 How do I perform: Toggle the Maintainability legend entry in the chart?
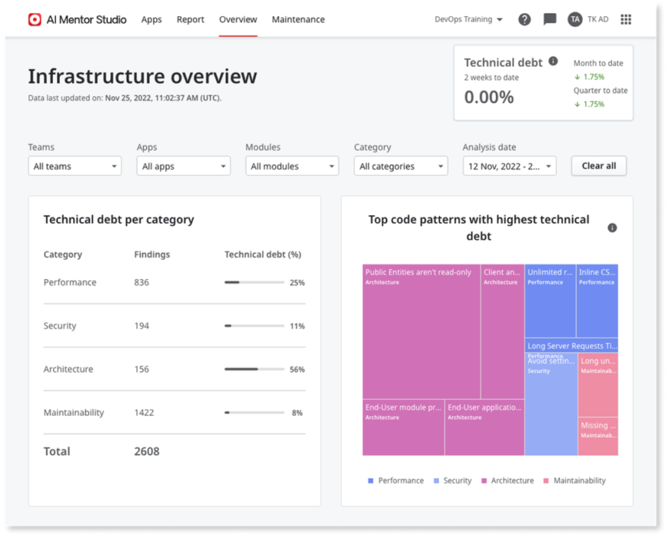tap(574, 481)
